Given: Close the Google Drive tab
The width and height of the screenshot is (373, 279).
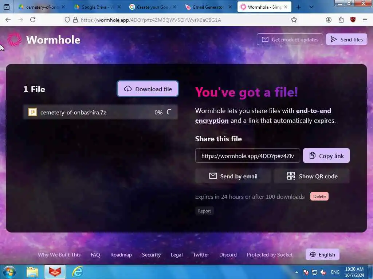Looking at the screenshot, I should click(x=119, y=7).
